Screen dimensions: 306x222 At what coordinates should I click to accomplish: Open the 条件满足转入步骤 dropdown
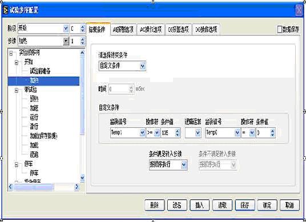(184, 165)
